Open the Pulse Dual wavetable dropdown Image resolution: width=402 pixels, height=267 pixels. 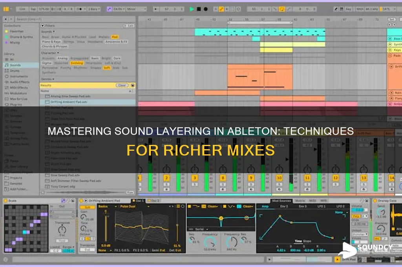coord(135,207)
